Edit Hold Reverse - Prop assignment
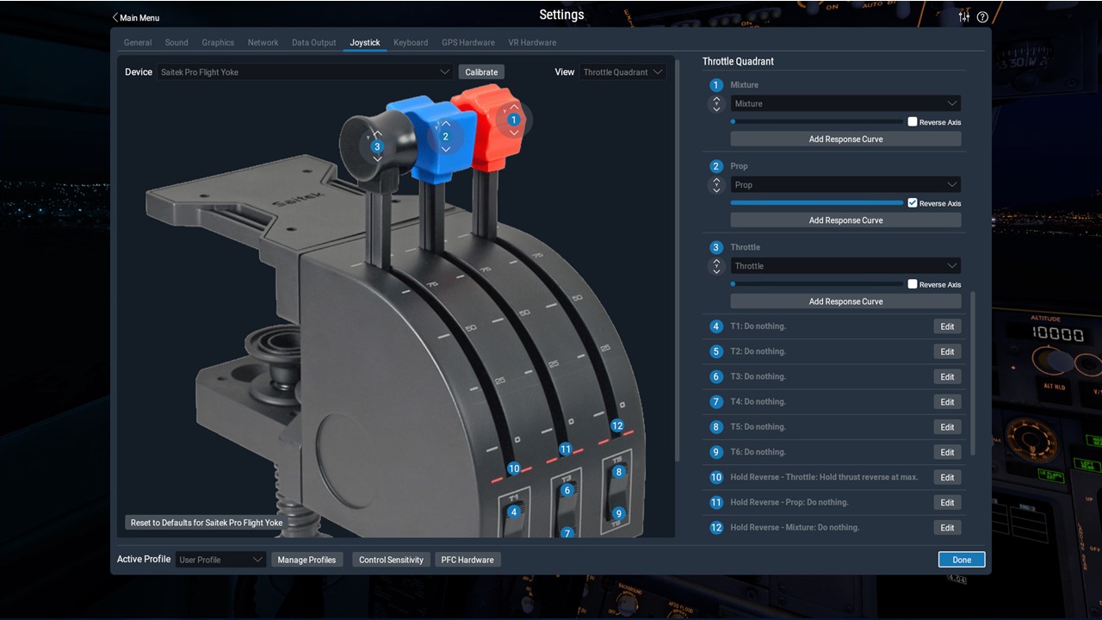 [947, 502]
